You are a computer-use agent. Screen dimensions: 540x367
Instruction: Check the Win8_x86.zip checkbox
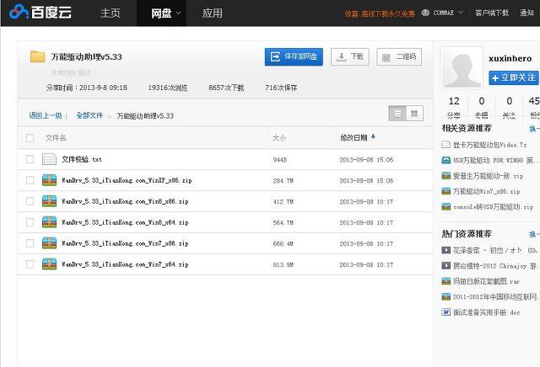(30, 201)
